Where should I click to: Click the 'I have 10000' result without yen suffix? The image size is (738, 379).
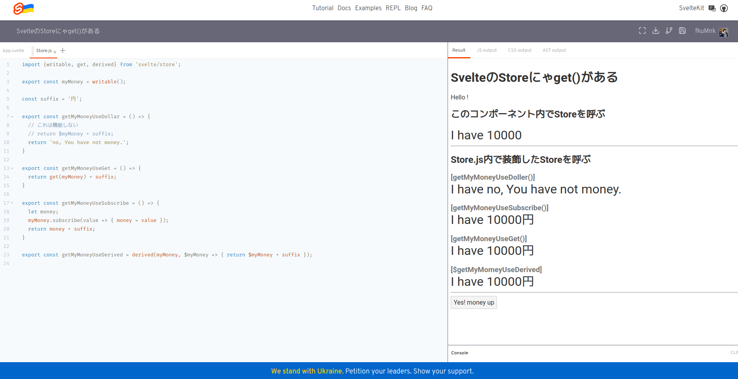486,135
